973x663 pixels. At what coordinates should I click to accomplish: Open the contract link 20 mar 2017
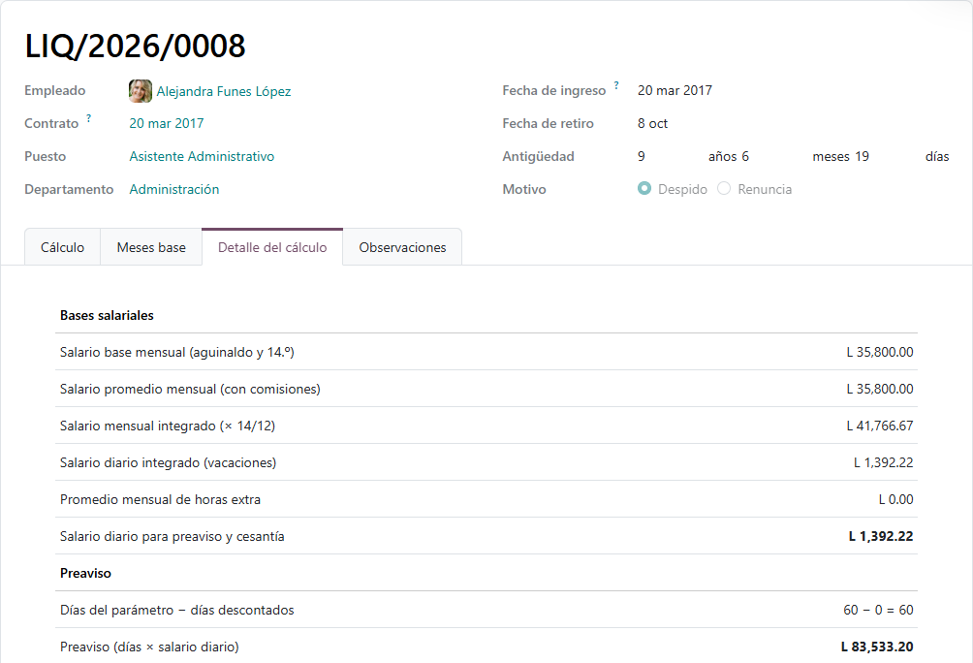tap(167, 123)
